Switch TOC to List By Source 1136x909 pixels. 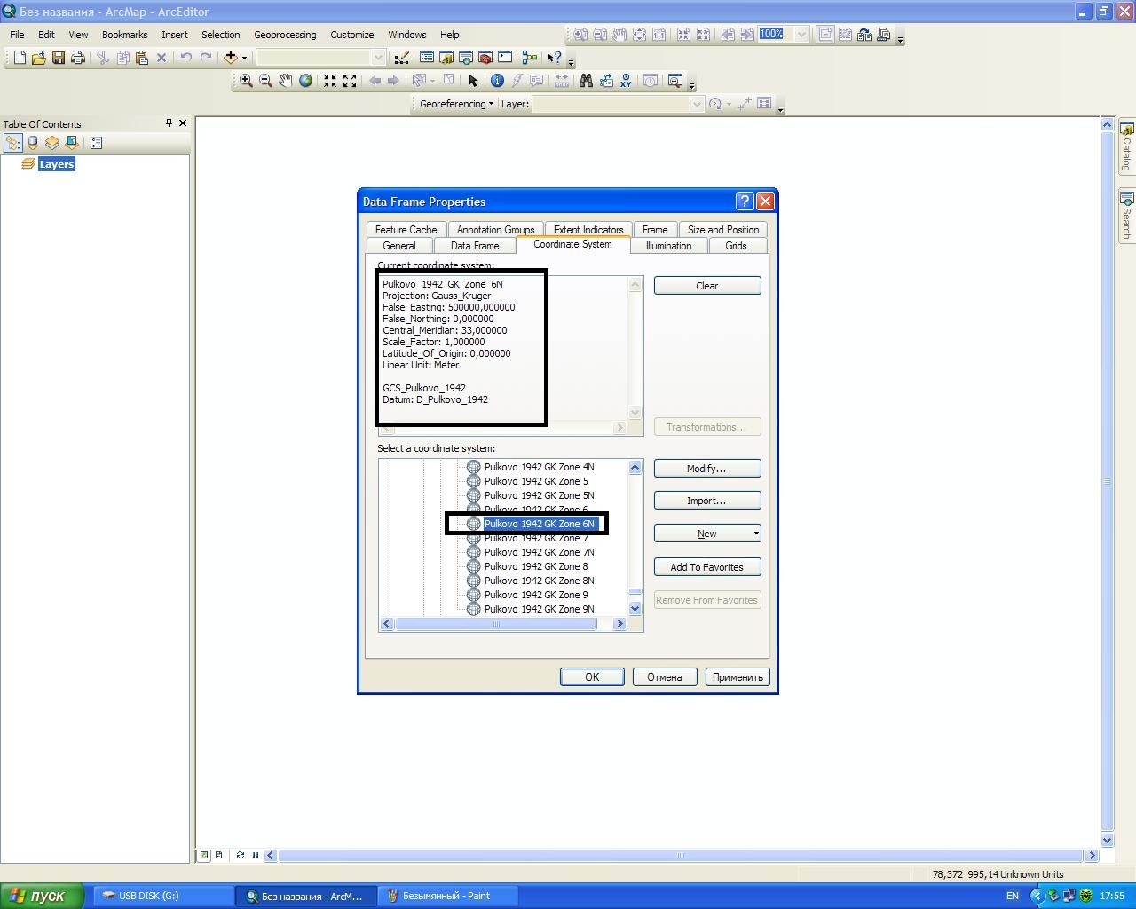point(33,143)
